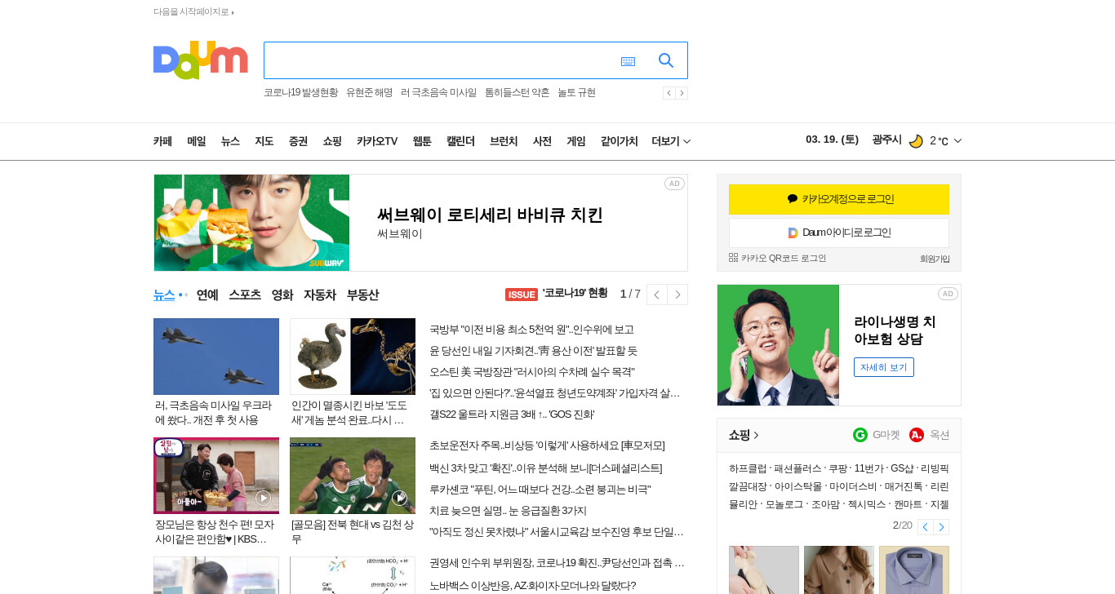This screenshot has width=1115, height=594.
Task: Go to next shopping page
Action: (941, 527)
